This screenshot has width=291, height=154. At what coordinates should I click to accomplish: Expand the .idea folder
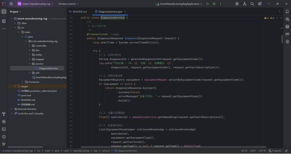point(15,23)
